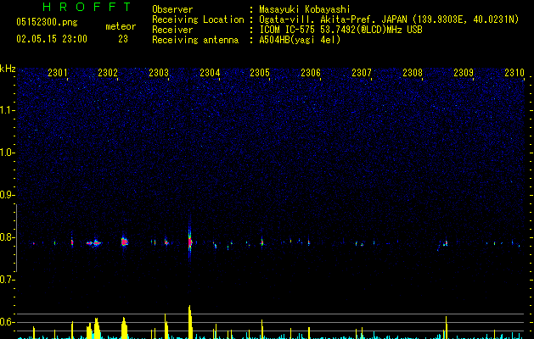Click the 2306 time marker
This screenshot has width=534, height=339.
[311, 73]
